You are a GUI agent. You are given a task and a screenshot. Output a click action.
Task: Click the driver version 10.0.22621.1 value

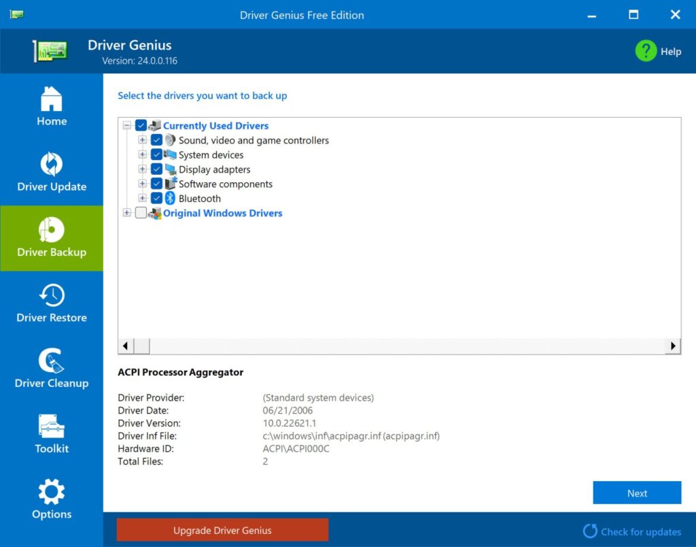click(290, 423)
